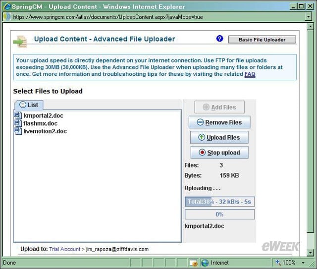Click the Uploading status text
317x269 pixels.
click(203, 188)
